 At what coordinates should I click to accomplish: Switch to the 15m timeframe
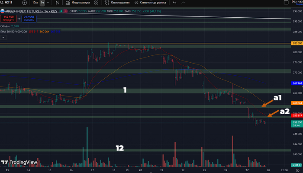click(x=35, y=3)
